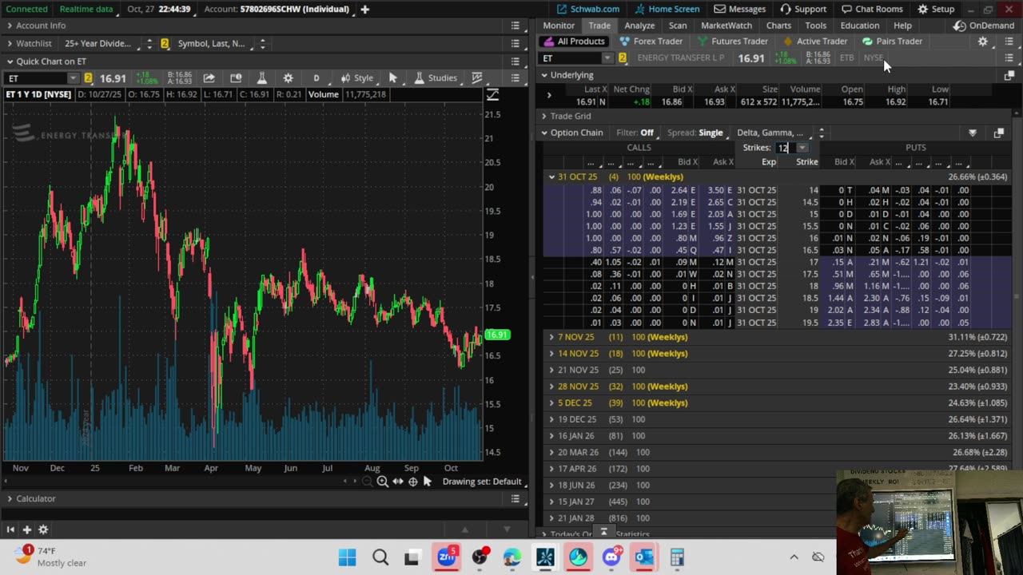Click the add gadget plus icon
1023x575 pixels.
point(26,529)
